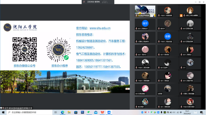
Task: Click the muted mic on 佳慧 tile
Action: pyautogui.click(x=159, y=42)
